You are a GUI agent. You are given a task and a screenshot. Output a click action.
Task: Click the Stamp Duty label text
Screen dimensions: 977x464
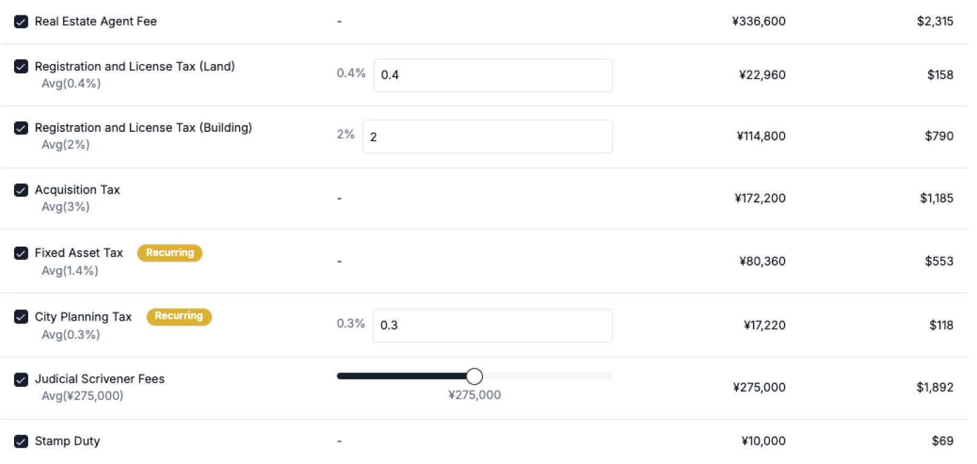point(67,441)
